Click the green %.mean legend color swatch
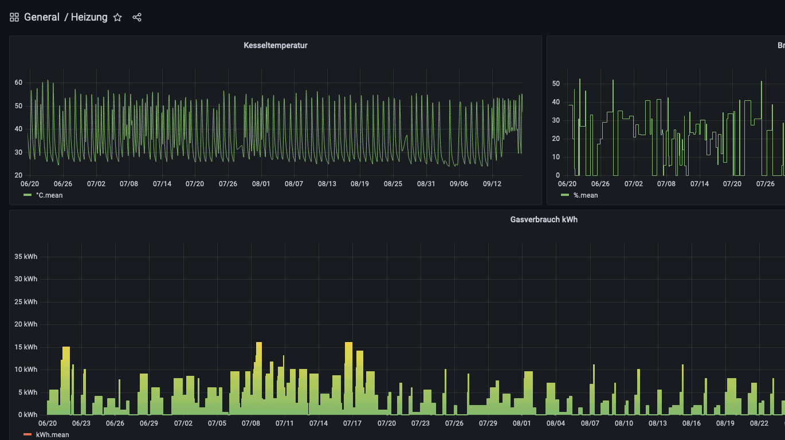Screen dimensions: 785x440 click(565, 195)
